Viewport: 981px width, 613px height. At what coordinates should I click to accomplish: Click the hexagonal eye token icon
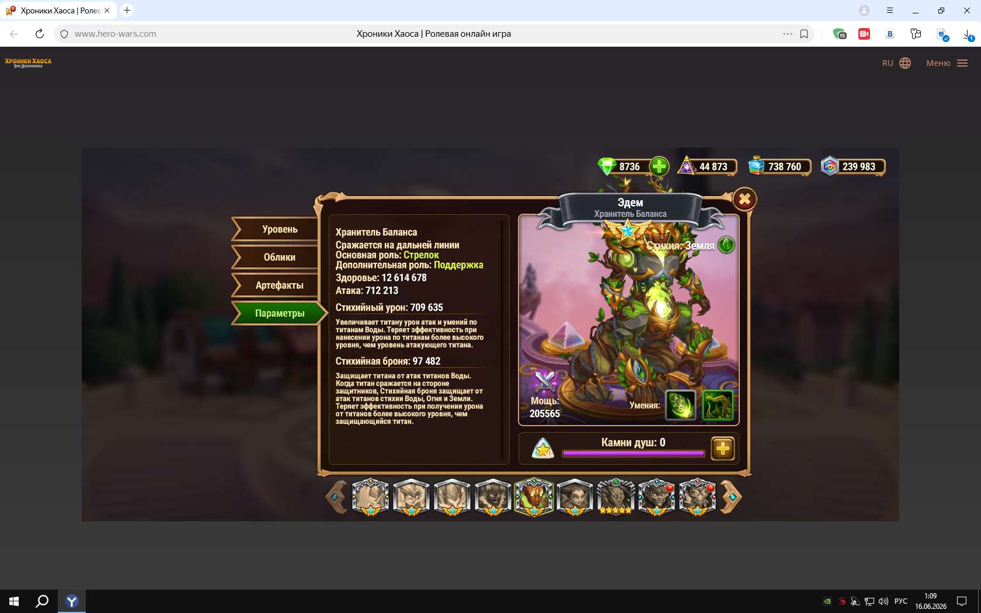829,166
